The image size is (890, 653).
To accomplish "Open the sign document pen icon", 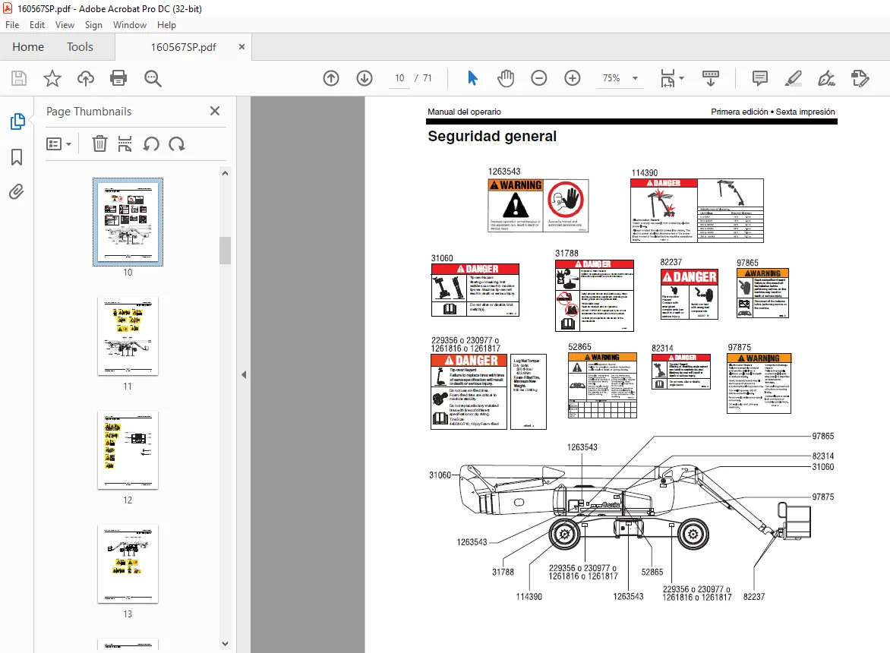I will point(826,78).
